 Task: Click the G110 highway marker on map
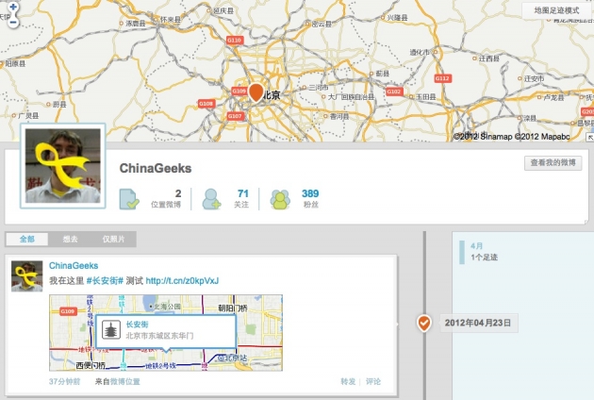[x=235, y=40]
